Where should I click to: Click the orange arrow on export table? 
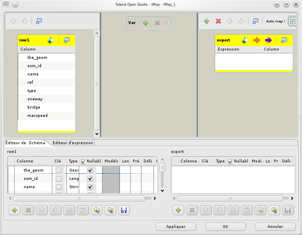pyautogui.click(x=256, y=40)
